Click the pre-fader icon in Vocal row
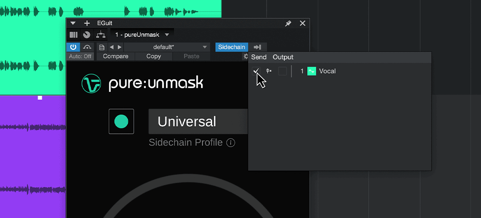481x218 pixels. point(269,71)
